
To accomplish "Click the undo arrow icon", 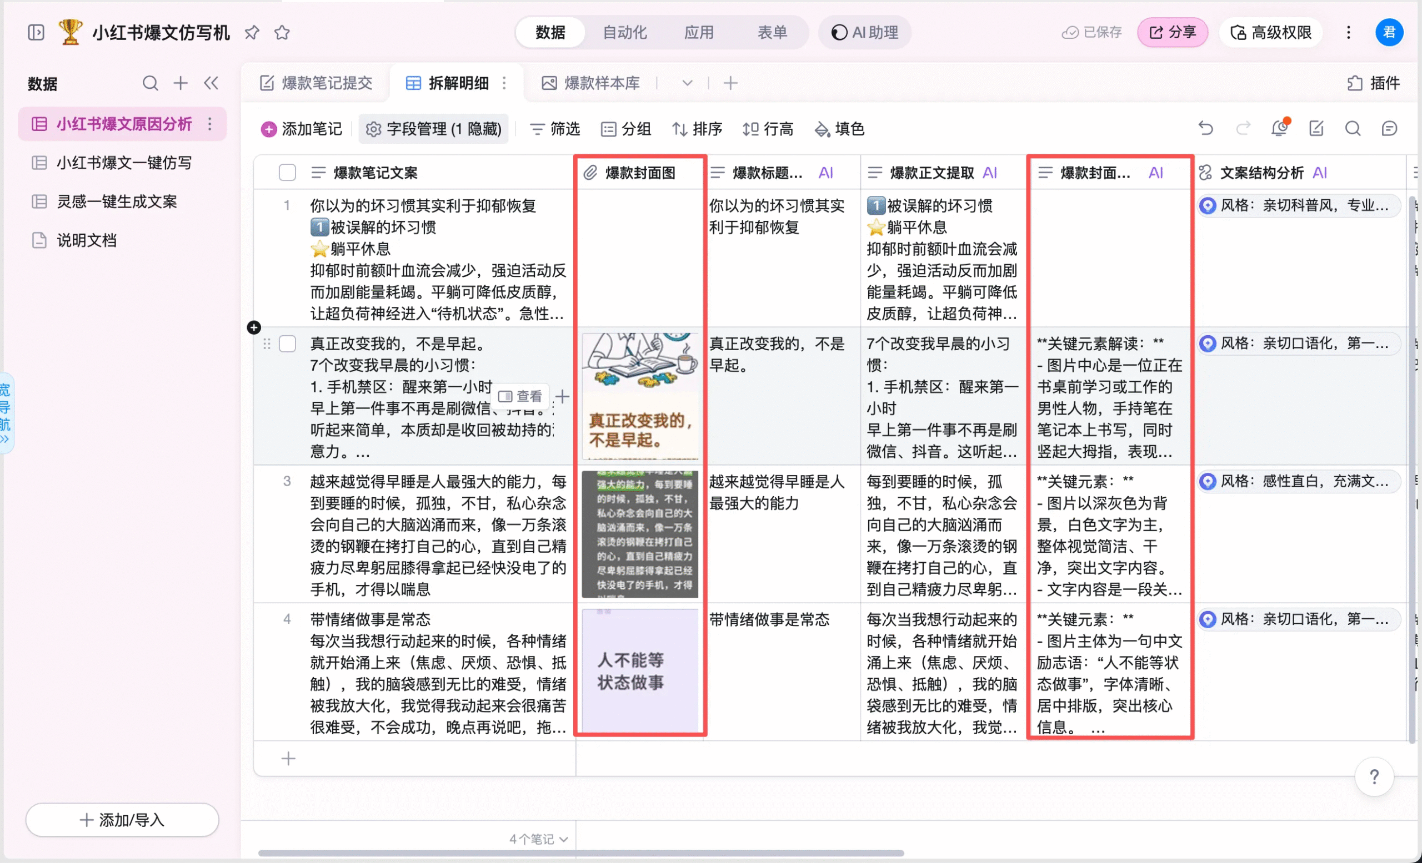I will click(1205, 128).
